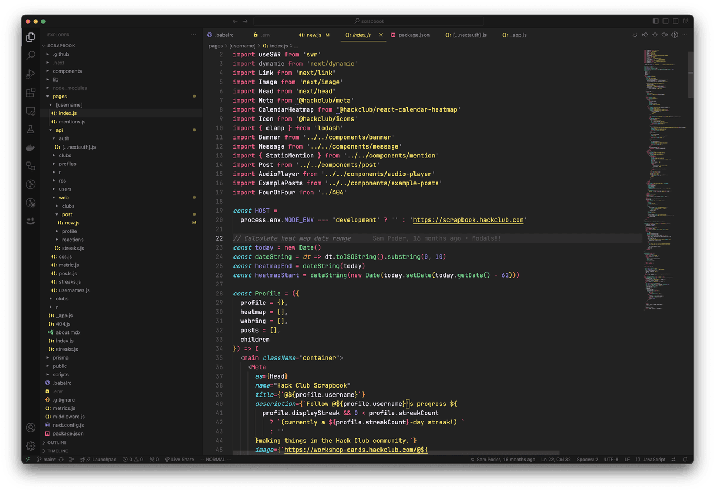Click Live Share in the status bar

(179, 460)
